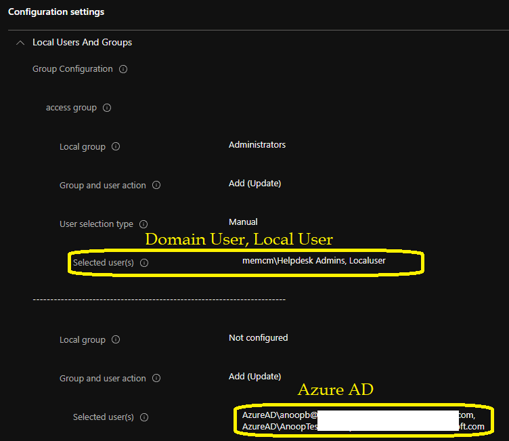Select the Group Configuration label

point(72,69)
